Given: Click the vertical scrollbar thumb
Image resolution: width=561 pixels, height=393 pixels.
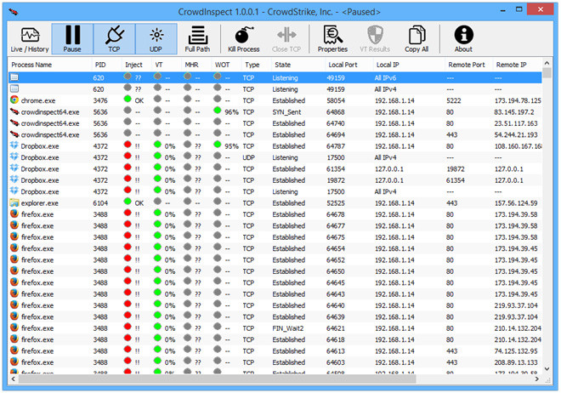Looking at the screenshot, I should pyautogui.click(x=547, y=72).
